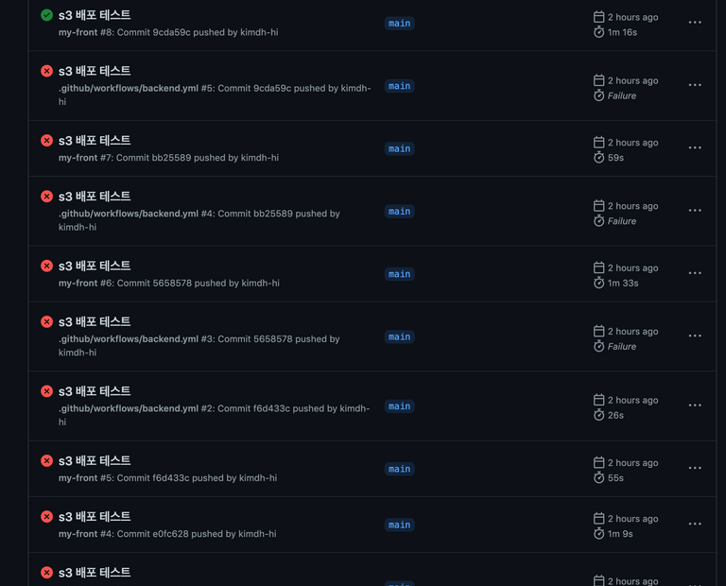Screen dimensions: 726x586
Task: Click the green success icon for my-front #8
Action: (46, 15)
